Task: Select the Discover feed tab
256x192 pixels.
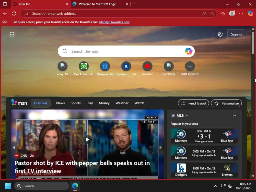Action: pyautogui.click(x=41, y=103)
